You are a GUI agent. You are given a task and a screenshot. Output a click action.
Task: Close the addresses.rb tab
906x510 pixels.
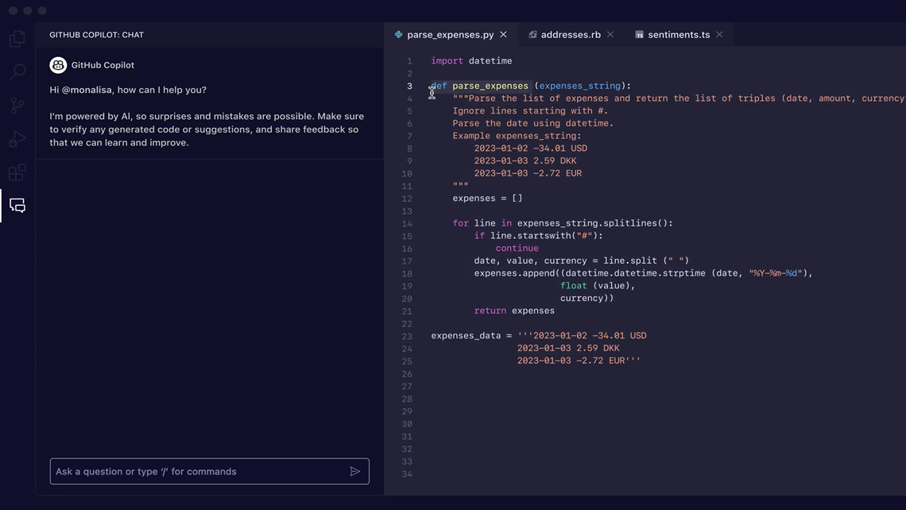(x=610, y=35)
